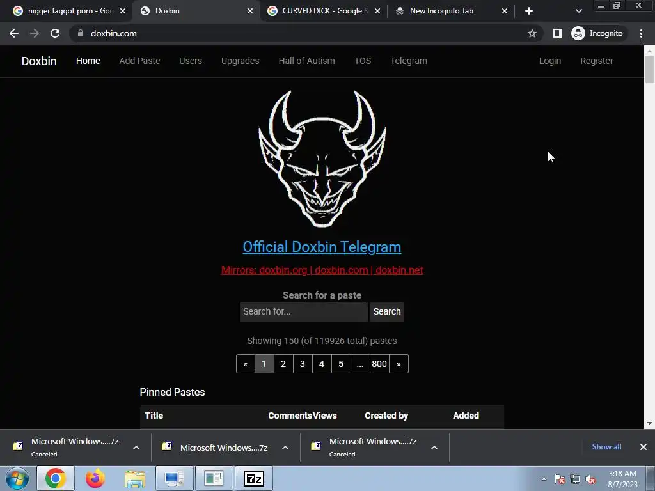Image resolution: width=655 pixels, height=491 pixels.
Task: Open the browser side panel
Action: (x=557, y=33)
